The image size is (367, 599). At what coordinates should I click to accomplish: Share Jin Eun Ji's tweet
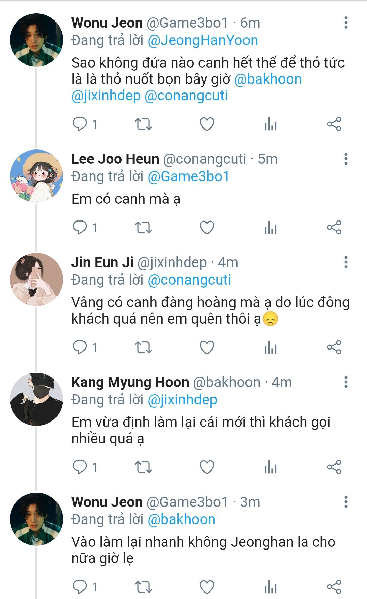point(334,347)
